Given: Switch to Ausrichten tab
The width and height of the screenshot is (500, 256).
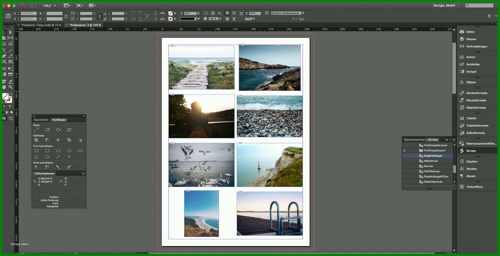Looking at the screenshot, I should click(41, 120).
